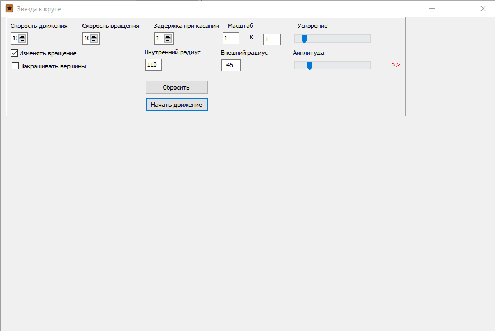Click the Внешний радиус label
The image size is (495, 331).
click(x=244, y=53)
